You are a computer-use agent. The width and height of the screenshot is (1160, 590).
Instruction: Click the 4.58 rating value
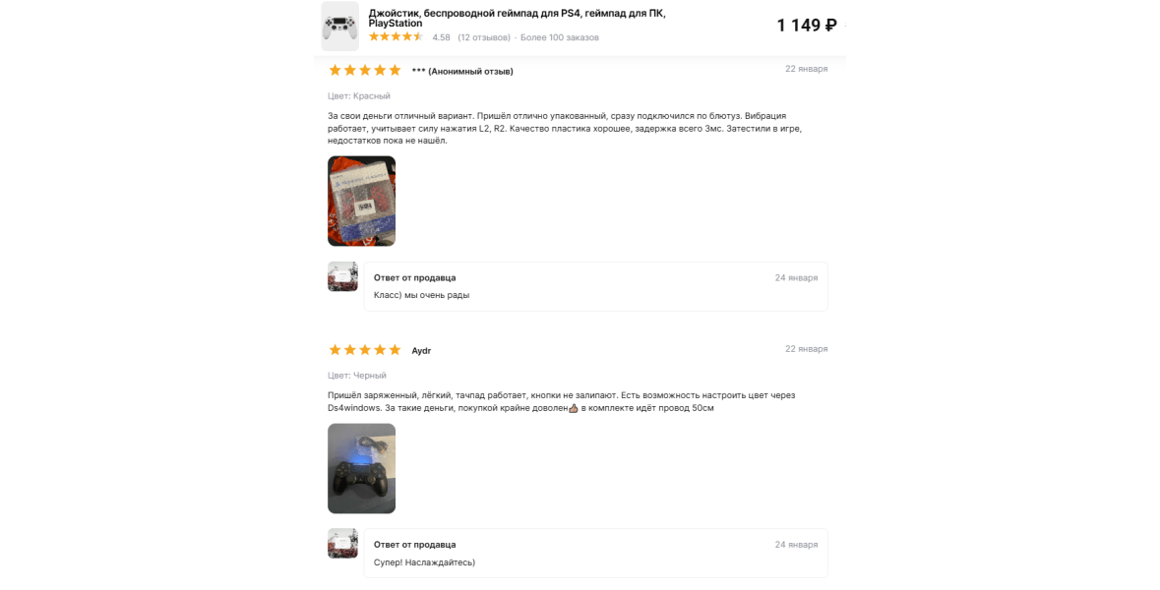(441, 37)
